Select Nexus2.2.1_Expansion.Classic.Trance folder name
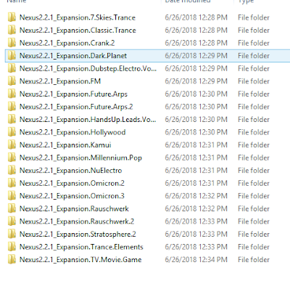 point(78,30)
